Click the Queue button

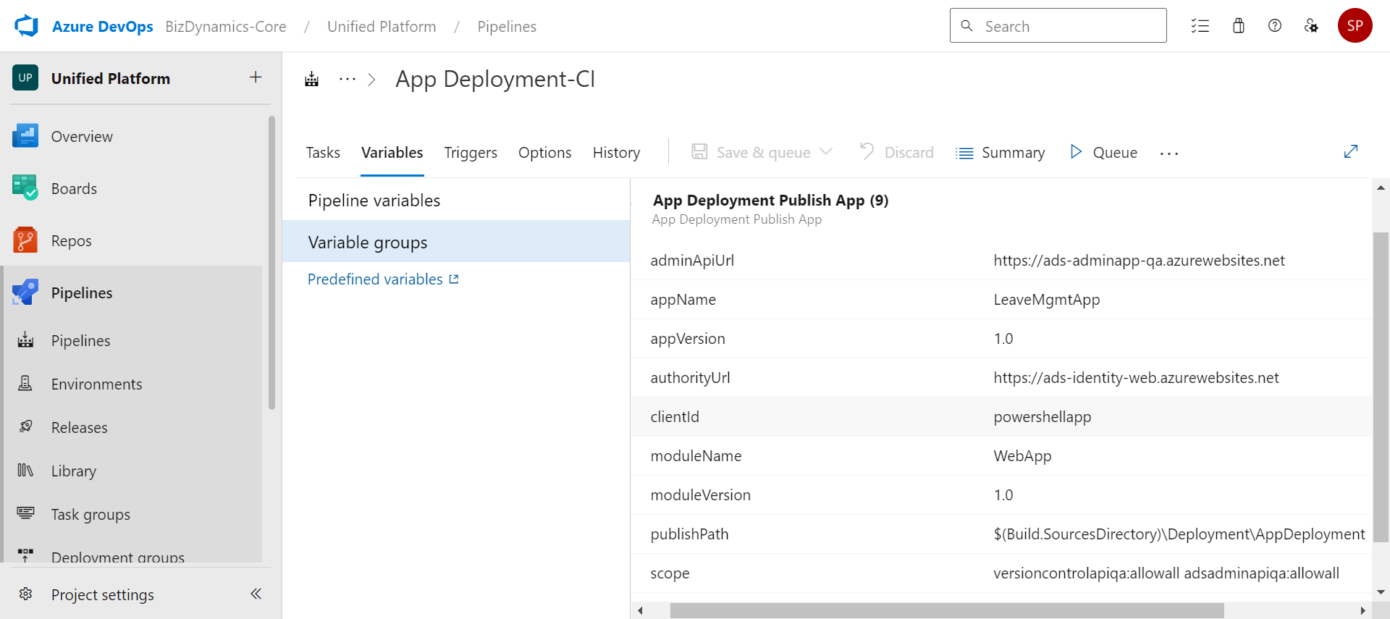[x=1104, y=152]
